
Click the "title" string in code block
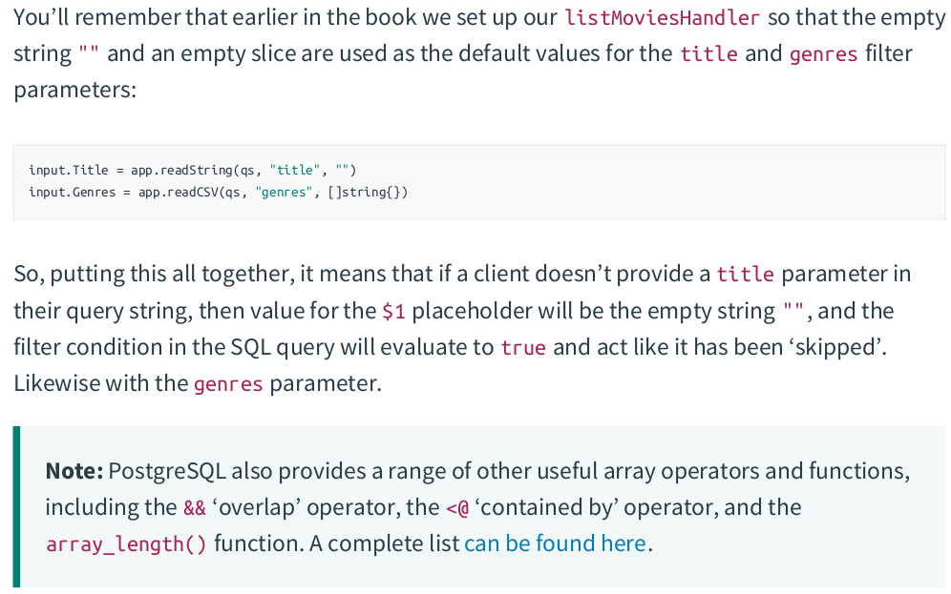pos(296,170)
